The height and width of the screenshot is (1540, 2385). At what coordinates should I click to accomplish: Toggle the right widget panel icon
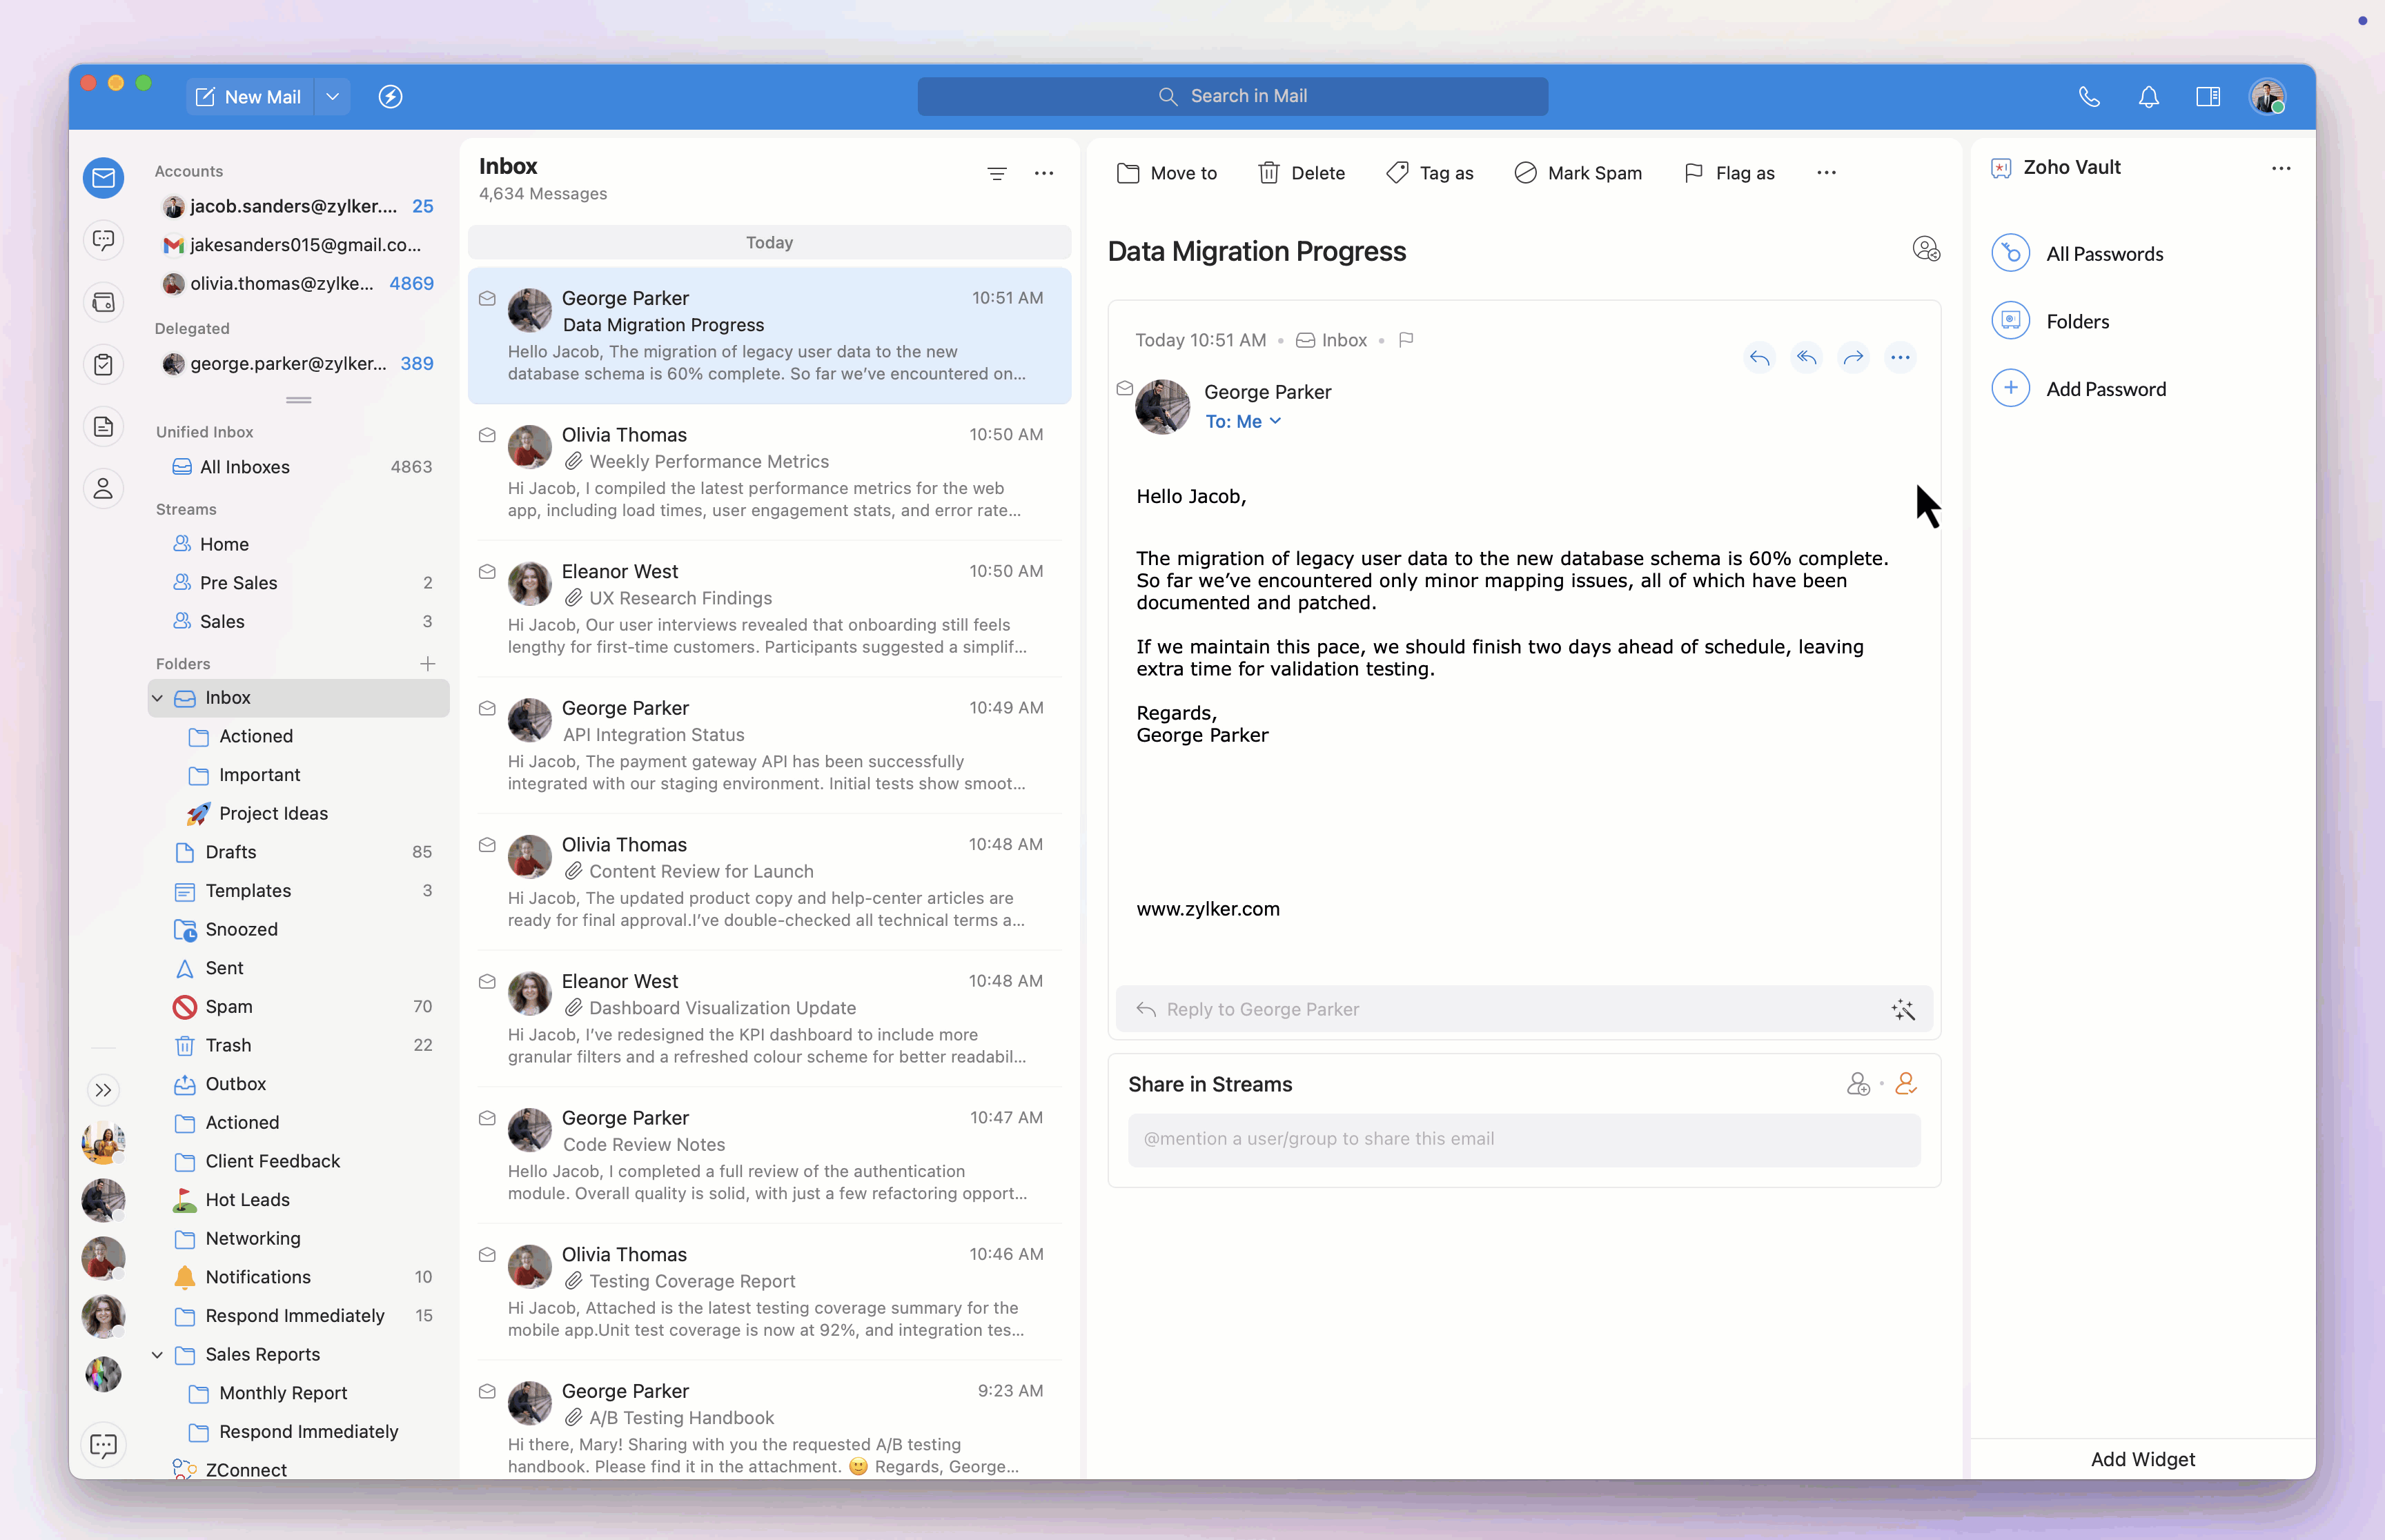2208,97
